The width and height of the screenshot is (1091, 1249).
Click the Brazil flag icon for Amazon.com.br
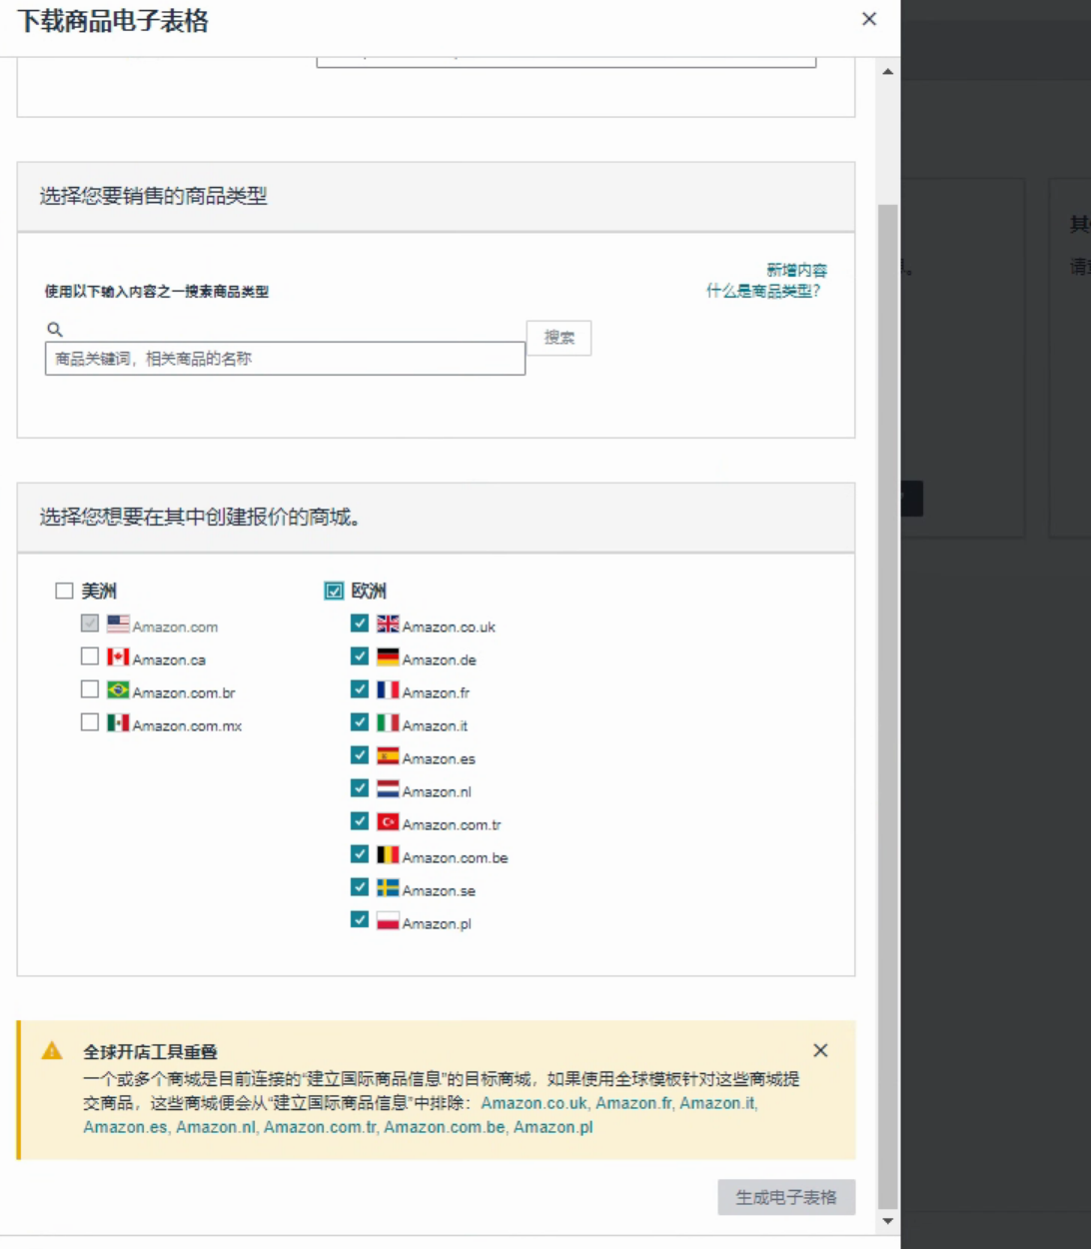118,689
